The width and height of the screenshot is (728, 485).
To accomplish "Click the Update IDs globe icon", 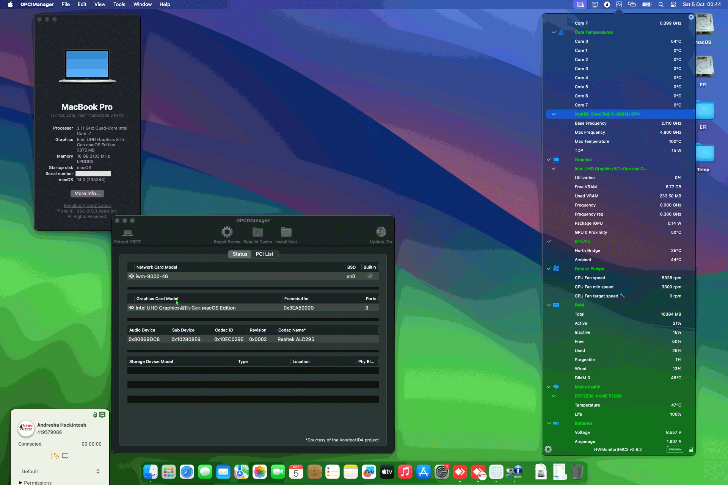I will click(381, 232).
